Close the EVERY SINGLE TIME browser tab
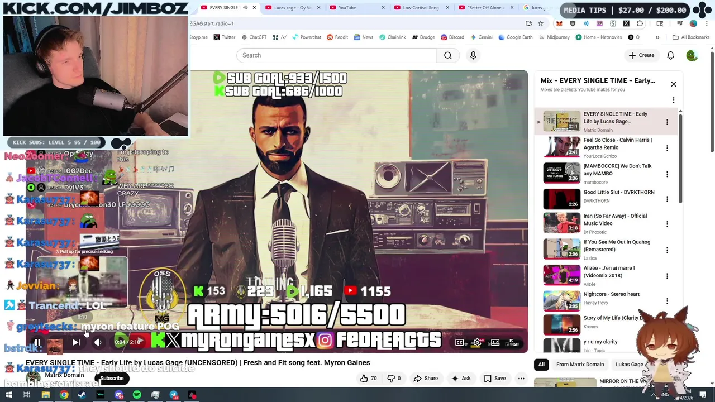 (x=254, y=8)
